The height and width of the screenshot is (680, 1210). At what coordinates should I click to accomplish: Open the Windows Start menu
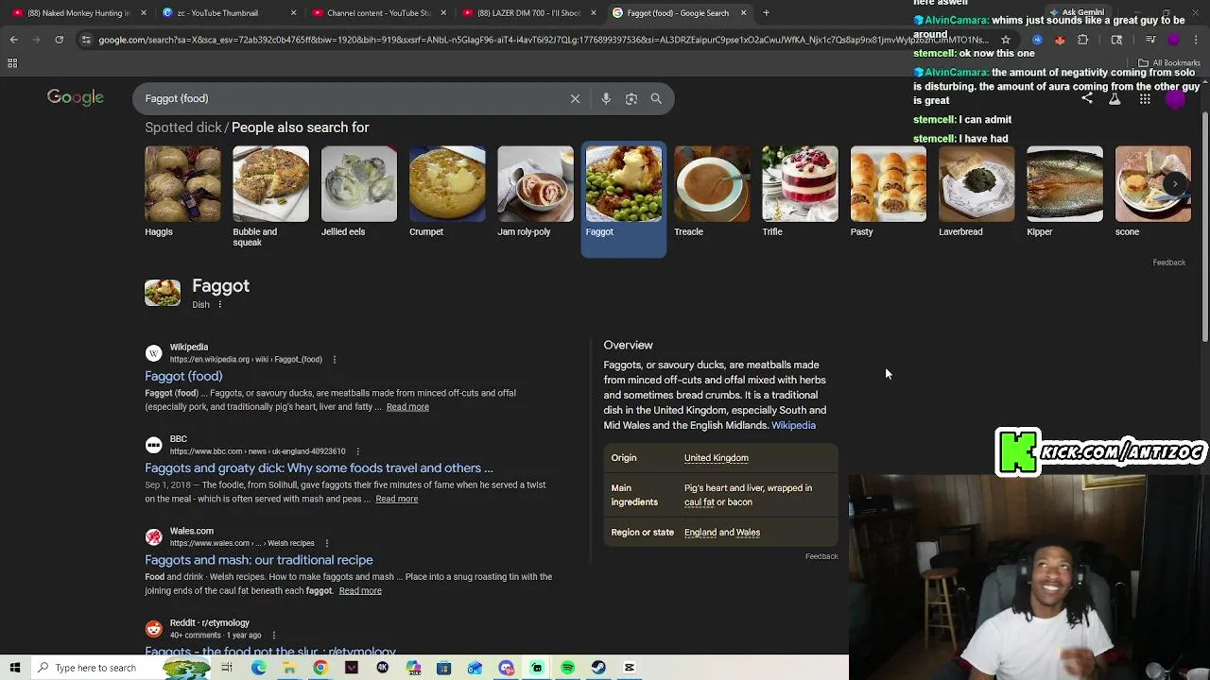pyautogui.click(x=15, y=668)
